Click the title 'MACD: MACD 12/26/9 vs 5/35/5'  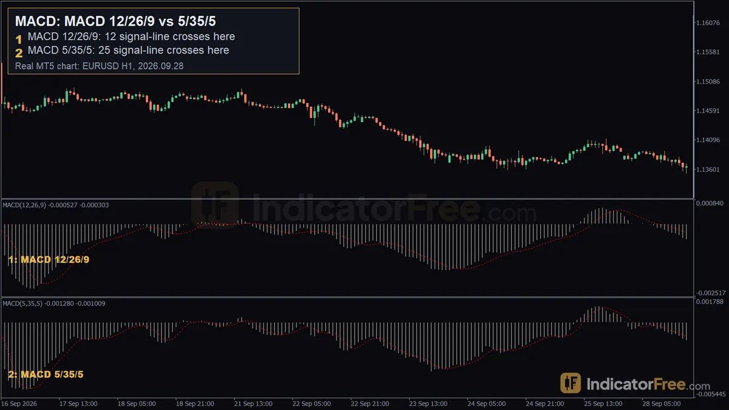tap(115, 21)
